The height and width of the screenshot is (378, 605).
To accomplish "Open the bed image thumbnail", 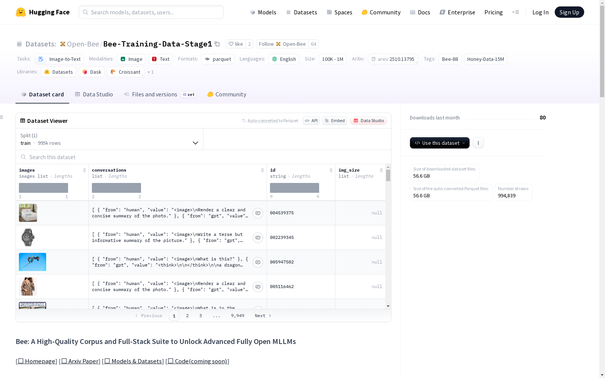I will point(28,213).
